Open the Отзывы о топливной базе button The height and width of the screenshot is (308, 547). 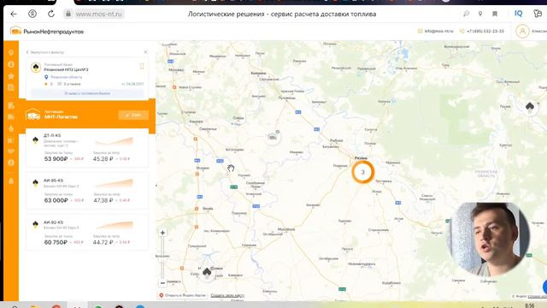click(x=87, y=93)
